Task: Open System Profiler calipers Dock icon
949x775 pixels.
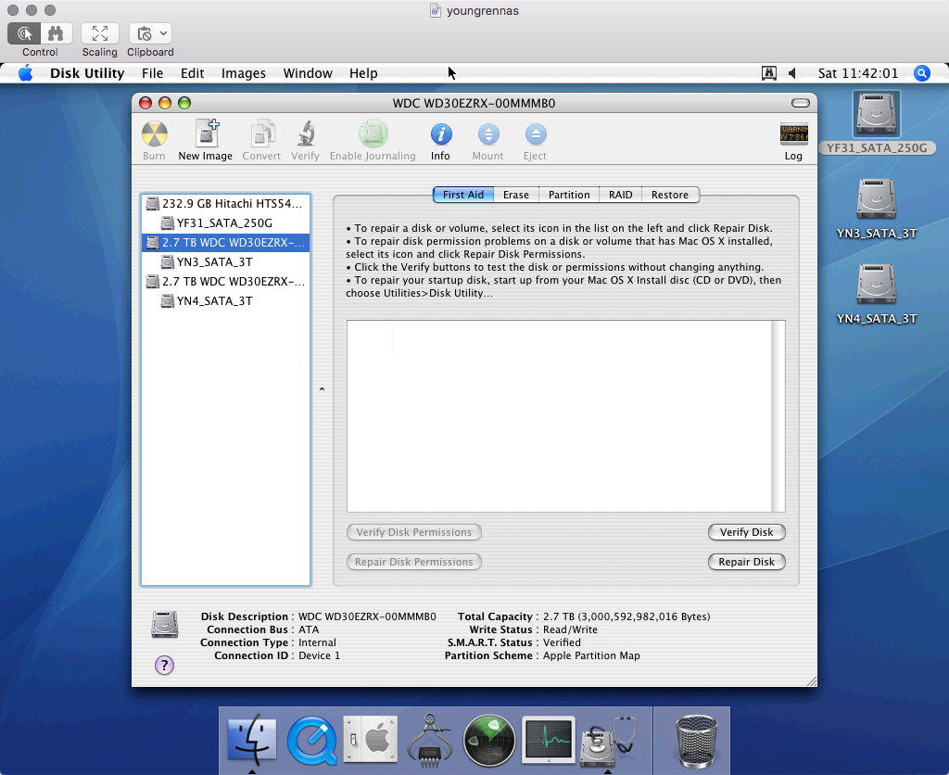Action: tap(430, 741)
